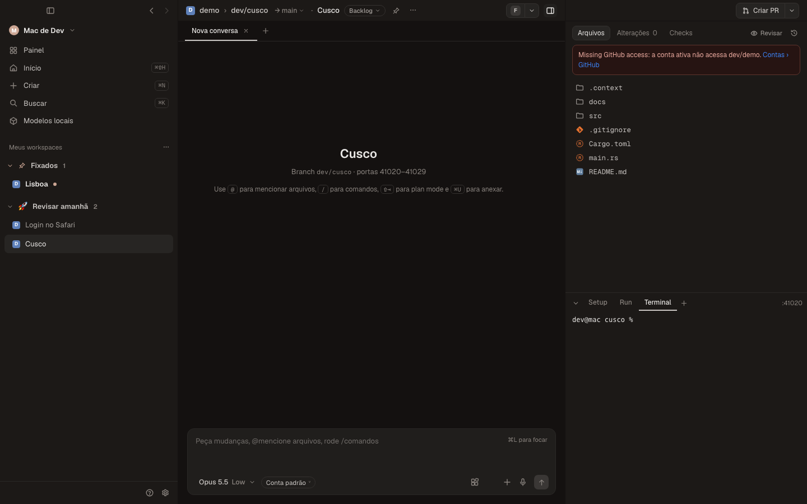Open Modelos locais in the sidebar
This screenshot has width=807, height=504.
click(x=89, y=121)
